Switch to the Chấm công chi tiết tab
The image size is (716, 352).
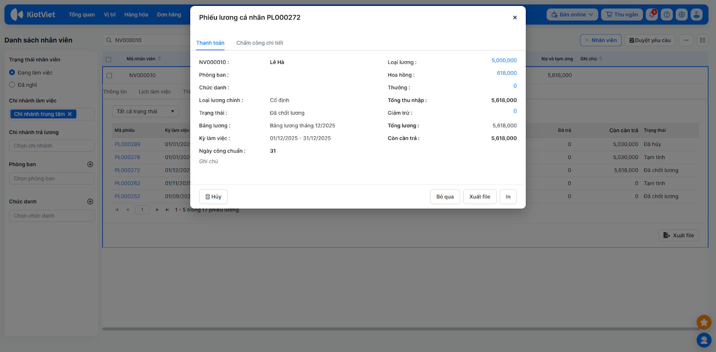260,43
